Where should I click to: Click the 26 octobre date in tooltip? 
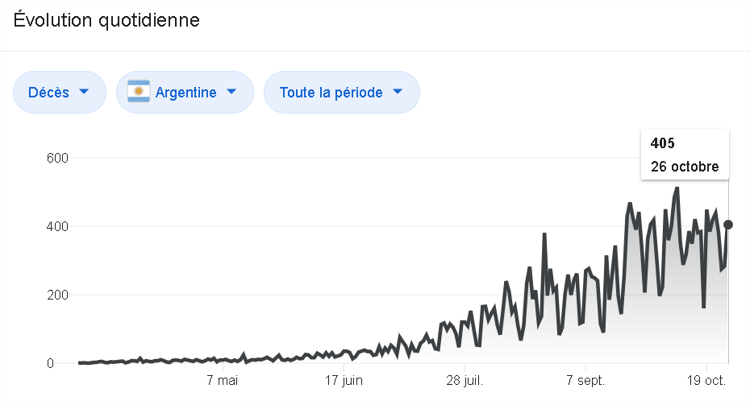[685, 167]
